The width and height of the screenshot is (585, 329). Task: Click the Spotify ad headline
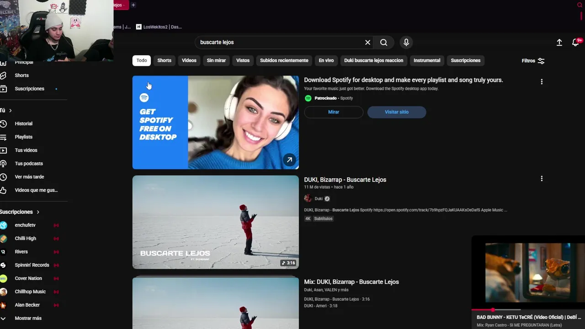coord(403,80)
